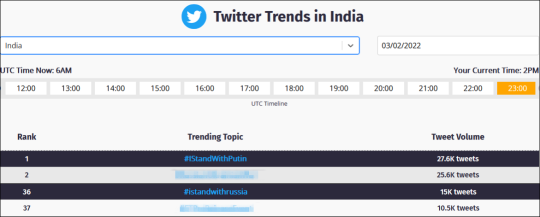Select the 19:00 timeline hour
Viewport: 540px width, 217px height.
point(339,88)
